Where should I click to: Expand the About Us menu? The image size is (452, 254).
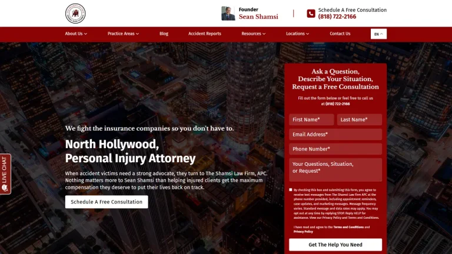[x=76, y=34]
